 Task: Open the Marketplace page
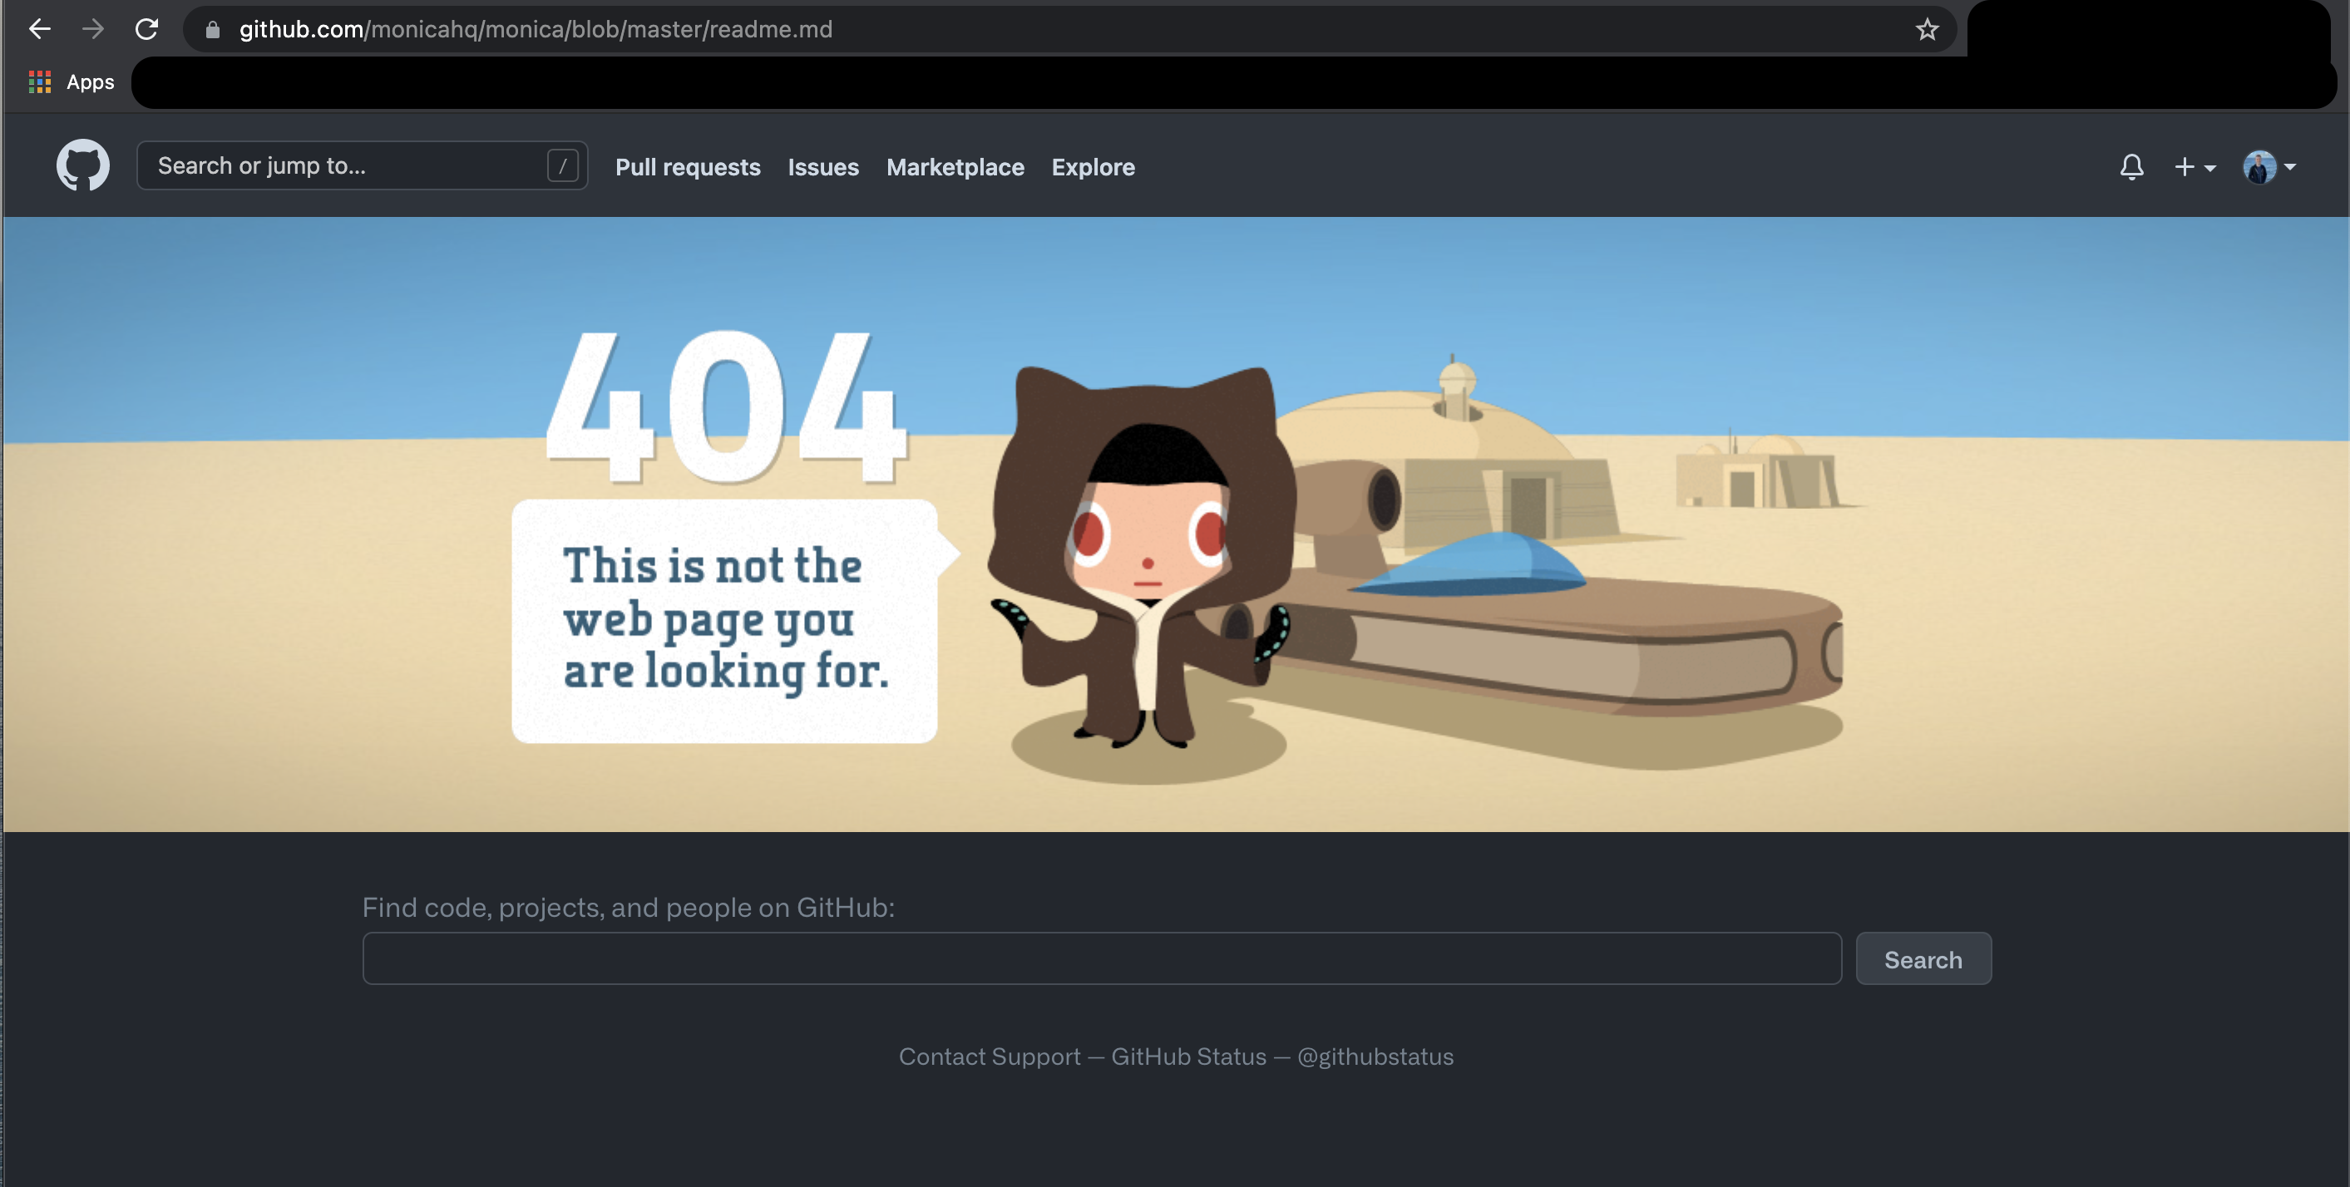click(955, 167)
